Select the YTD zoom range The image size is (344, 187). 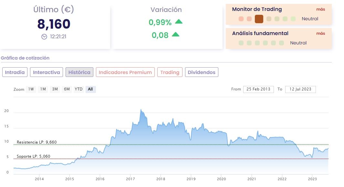(x=78, y=89)
